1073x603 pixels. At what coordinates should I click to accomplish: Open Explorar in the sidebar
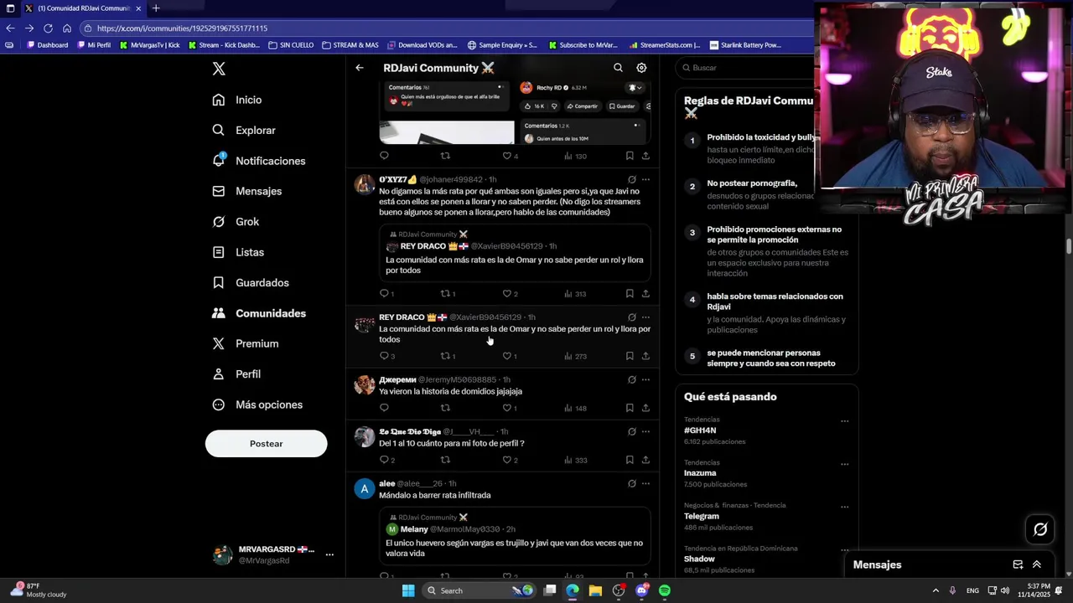coord(244,131)
